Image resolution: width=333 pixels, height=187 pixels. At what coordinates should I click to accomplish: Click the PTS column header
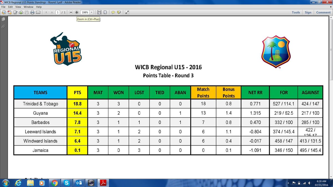click(x=77, y=93)
